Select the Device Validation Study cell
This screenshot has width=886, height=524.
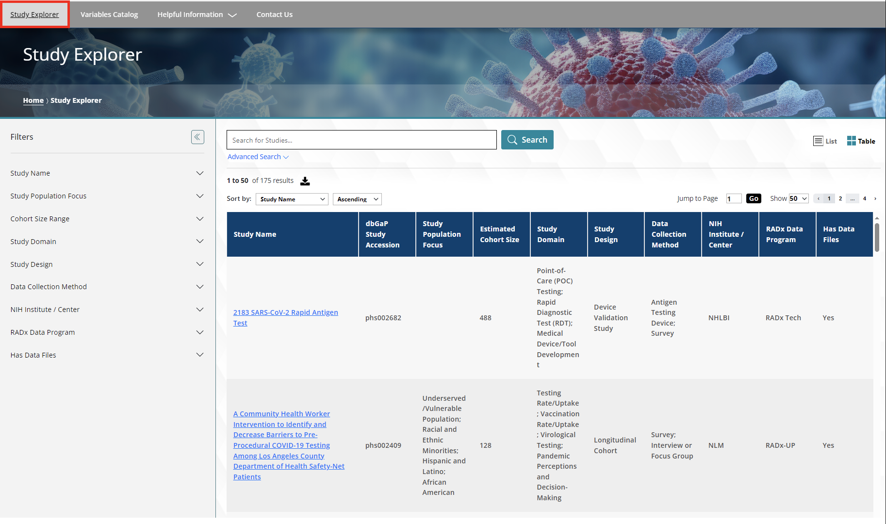click(611, 318)
